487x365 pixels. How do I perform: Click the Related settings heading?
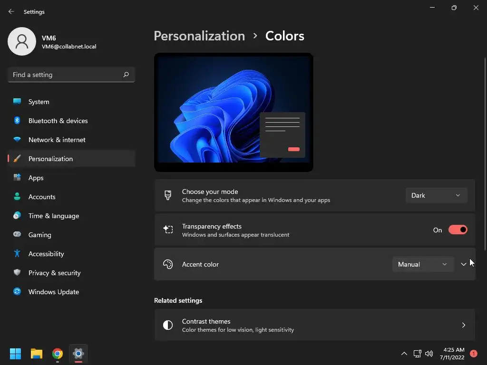point(178,300)
